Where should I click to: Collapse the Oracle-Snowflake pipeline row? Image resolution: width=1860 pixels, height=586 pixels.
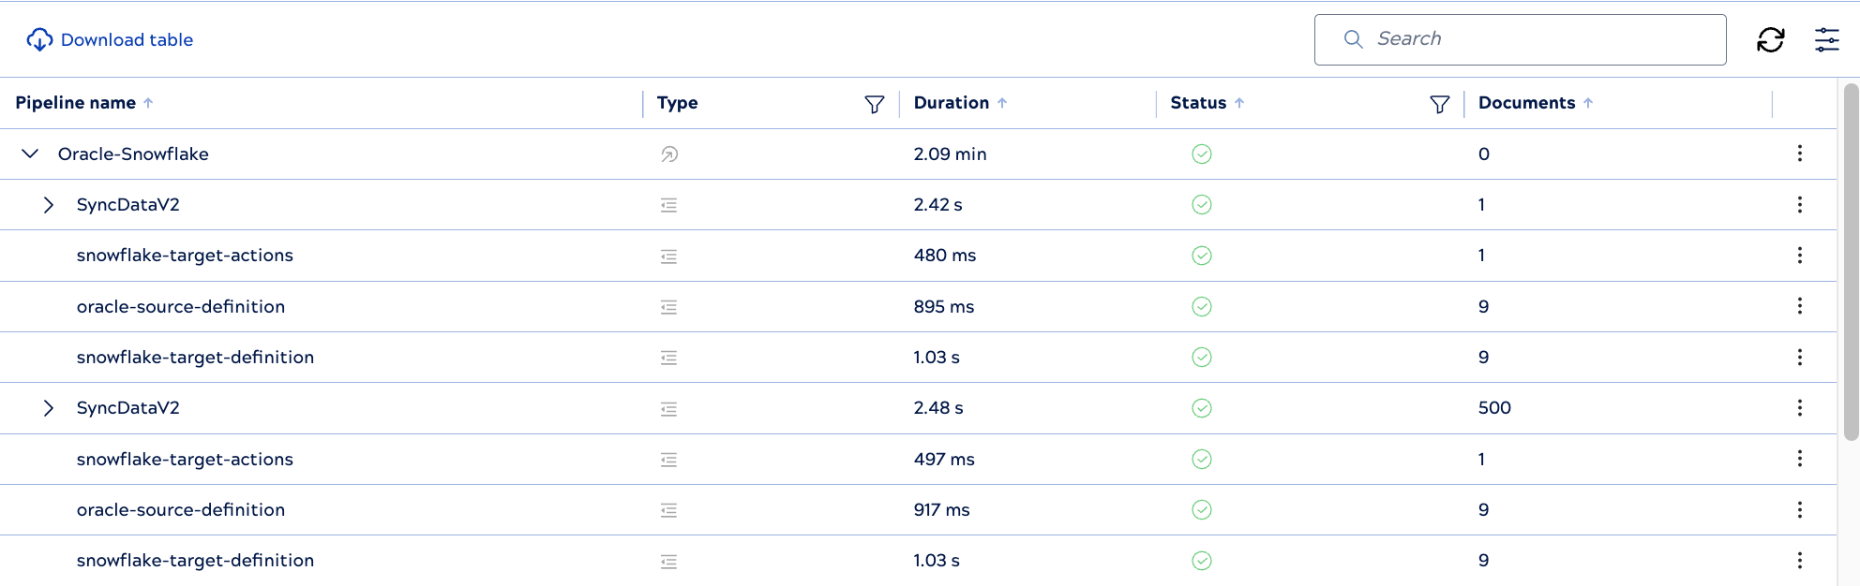click(30, 154)
